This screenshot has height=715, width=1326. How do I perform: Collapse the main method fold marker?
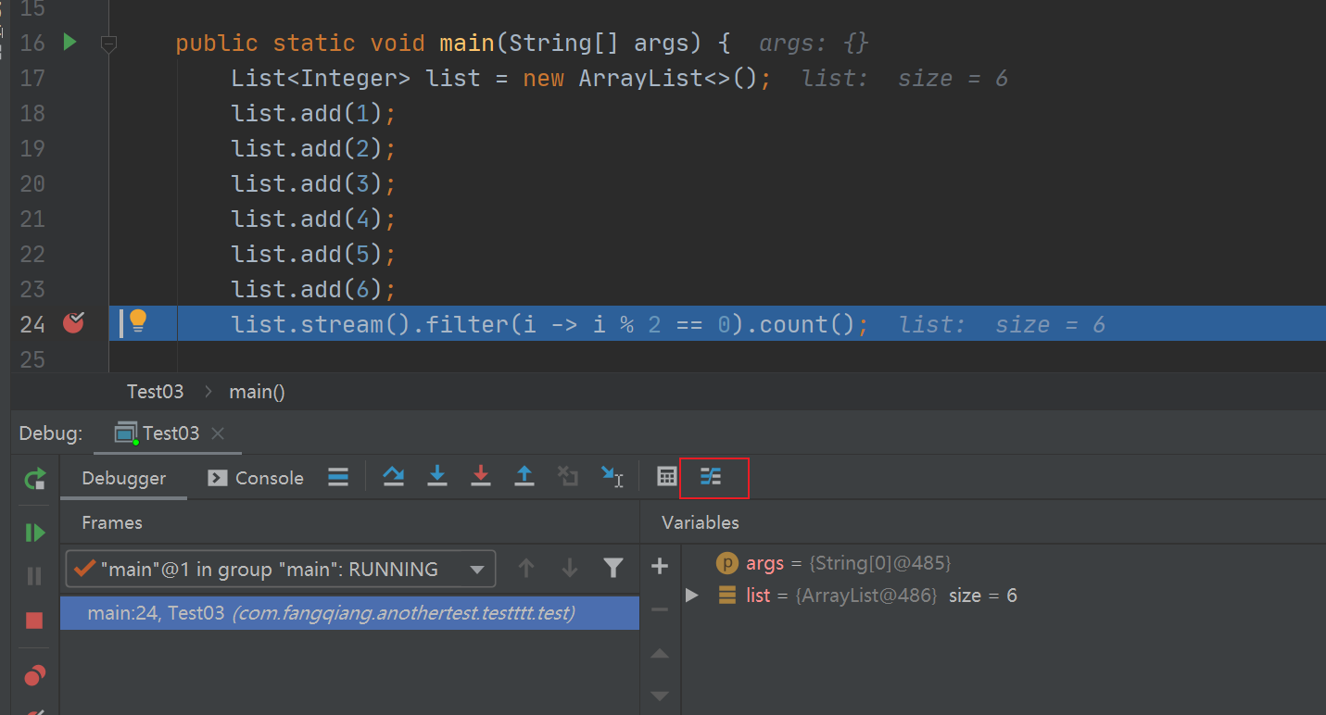click(x=108, y=43)
